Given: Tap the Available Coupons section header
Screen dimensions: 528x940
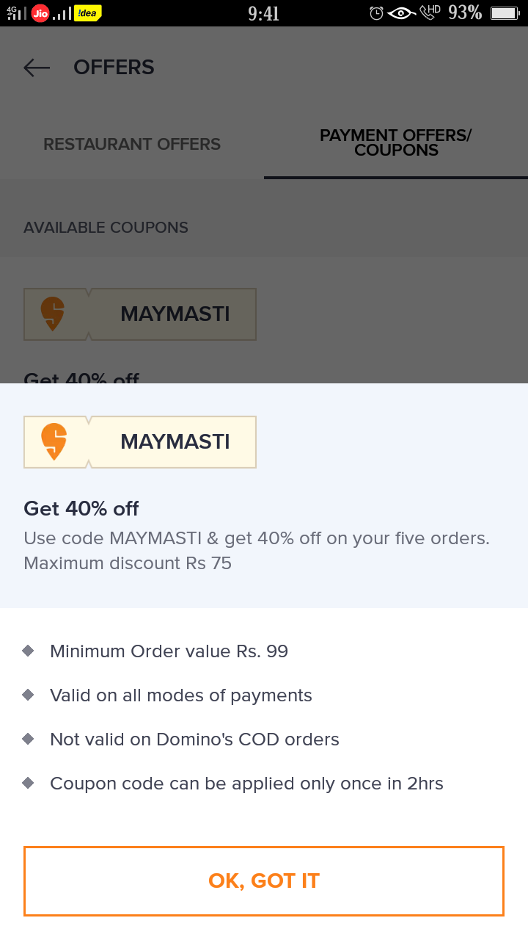Looking at the screenshot, I should [x=106, y=228].
